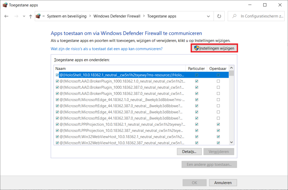Open recent locations chevron beside the navigation arrows
The width and height of the screenshot is (288, 190).
24,16
